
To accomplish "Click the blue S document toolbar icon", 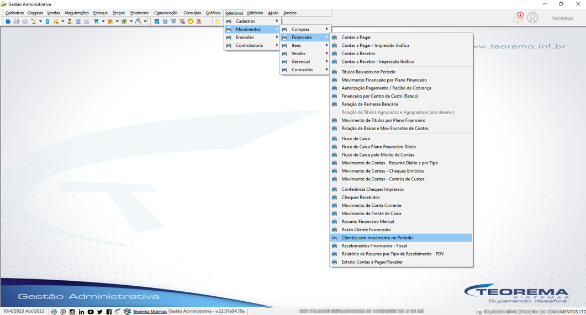I will pyautogui.click(x=47, y=22).
